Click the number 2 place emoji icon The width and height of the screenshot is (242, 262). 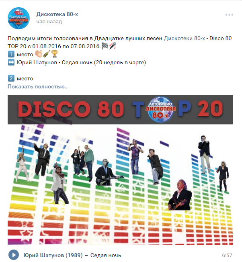[11, 78]
